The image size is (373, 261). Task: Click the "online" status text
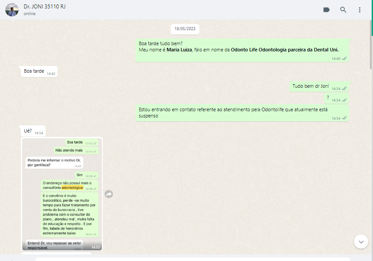30,14
